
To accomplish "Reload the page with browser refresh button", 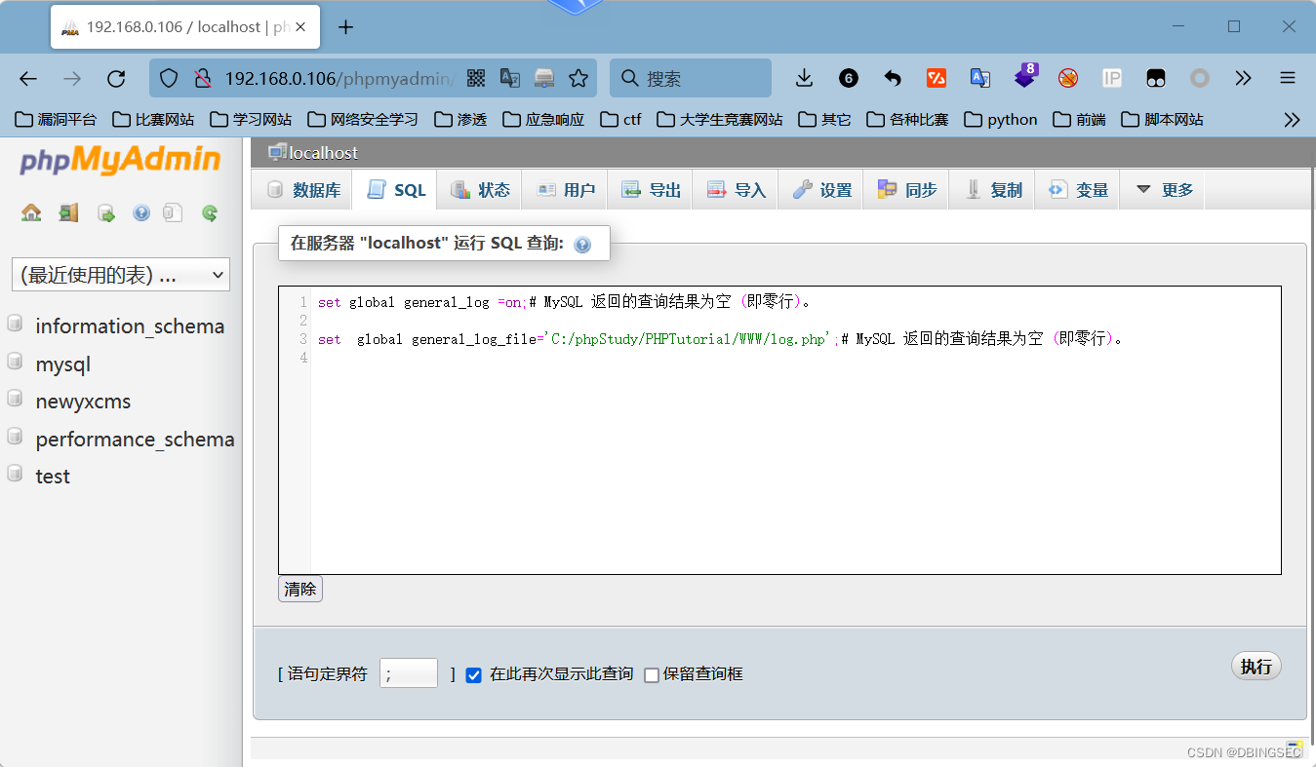I will (116, 79).
